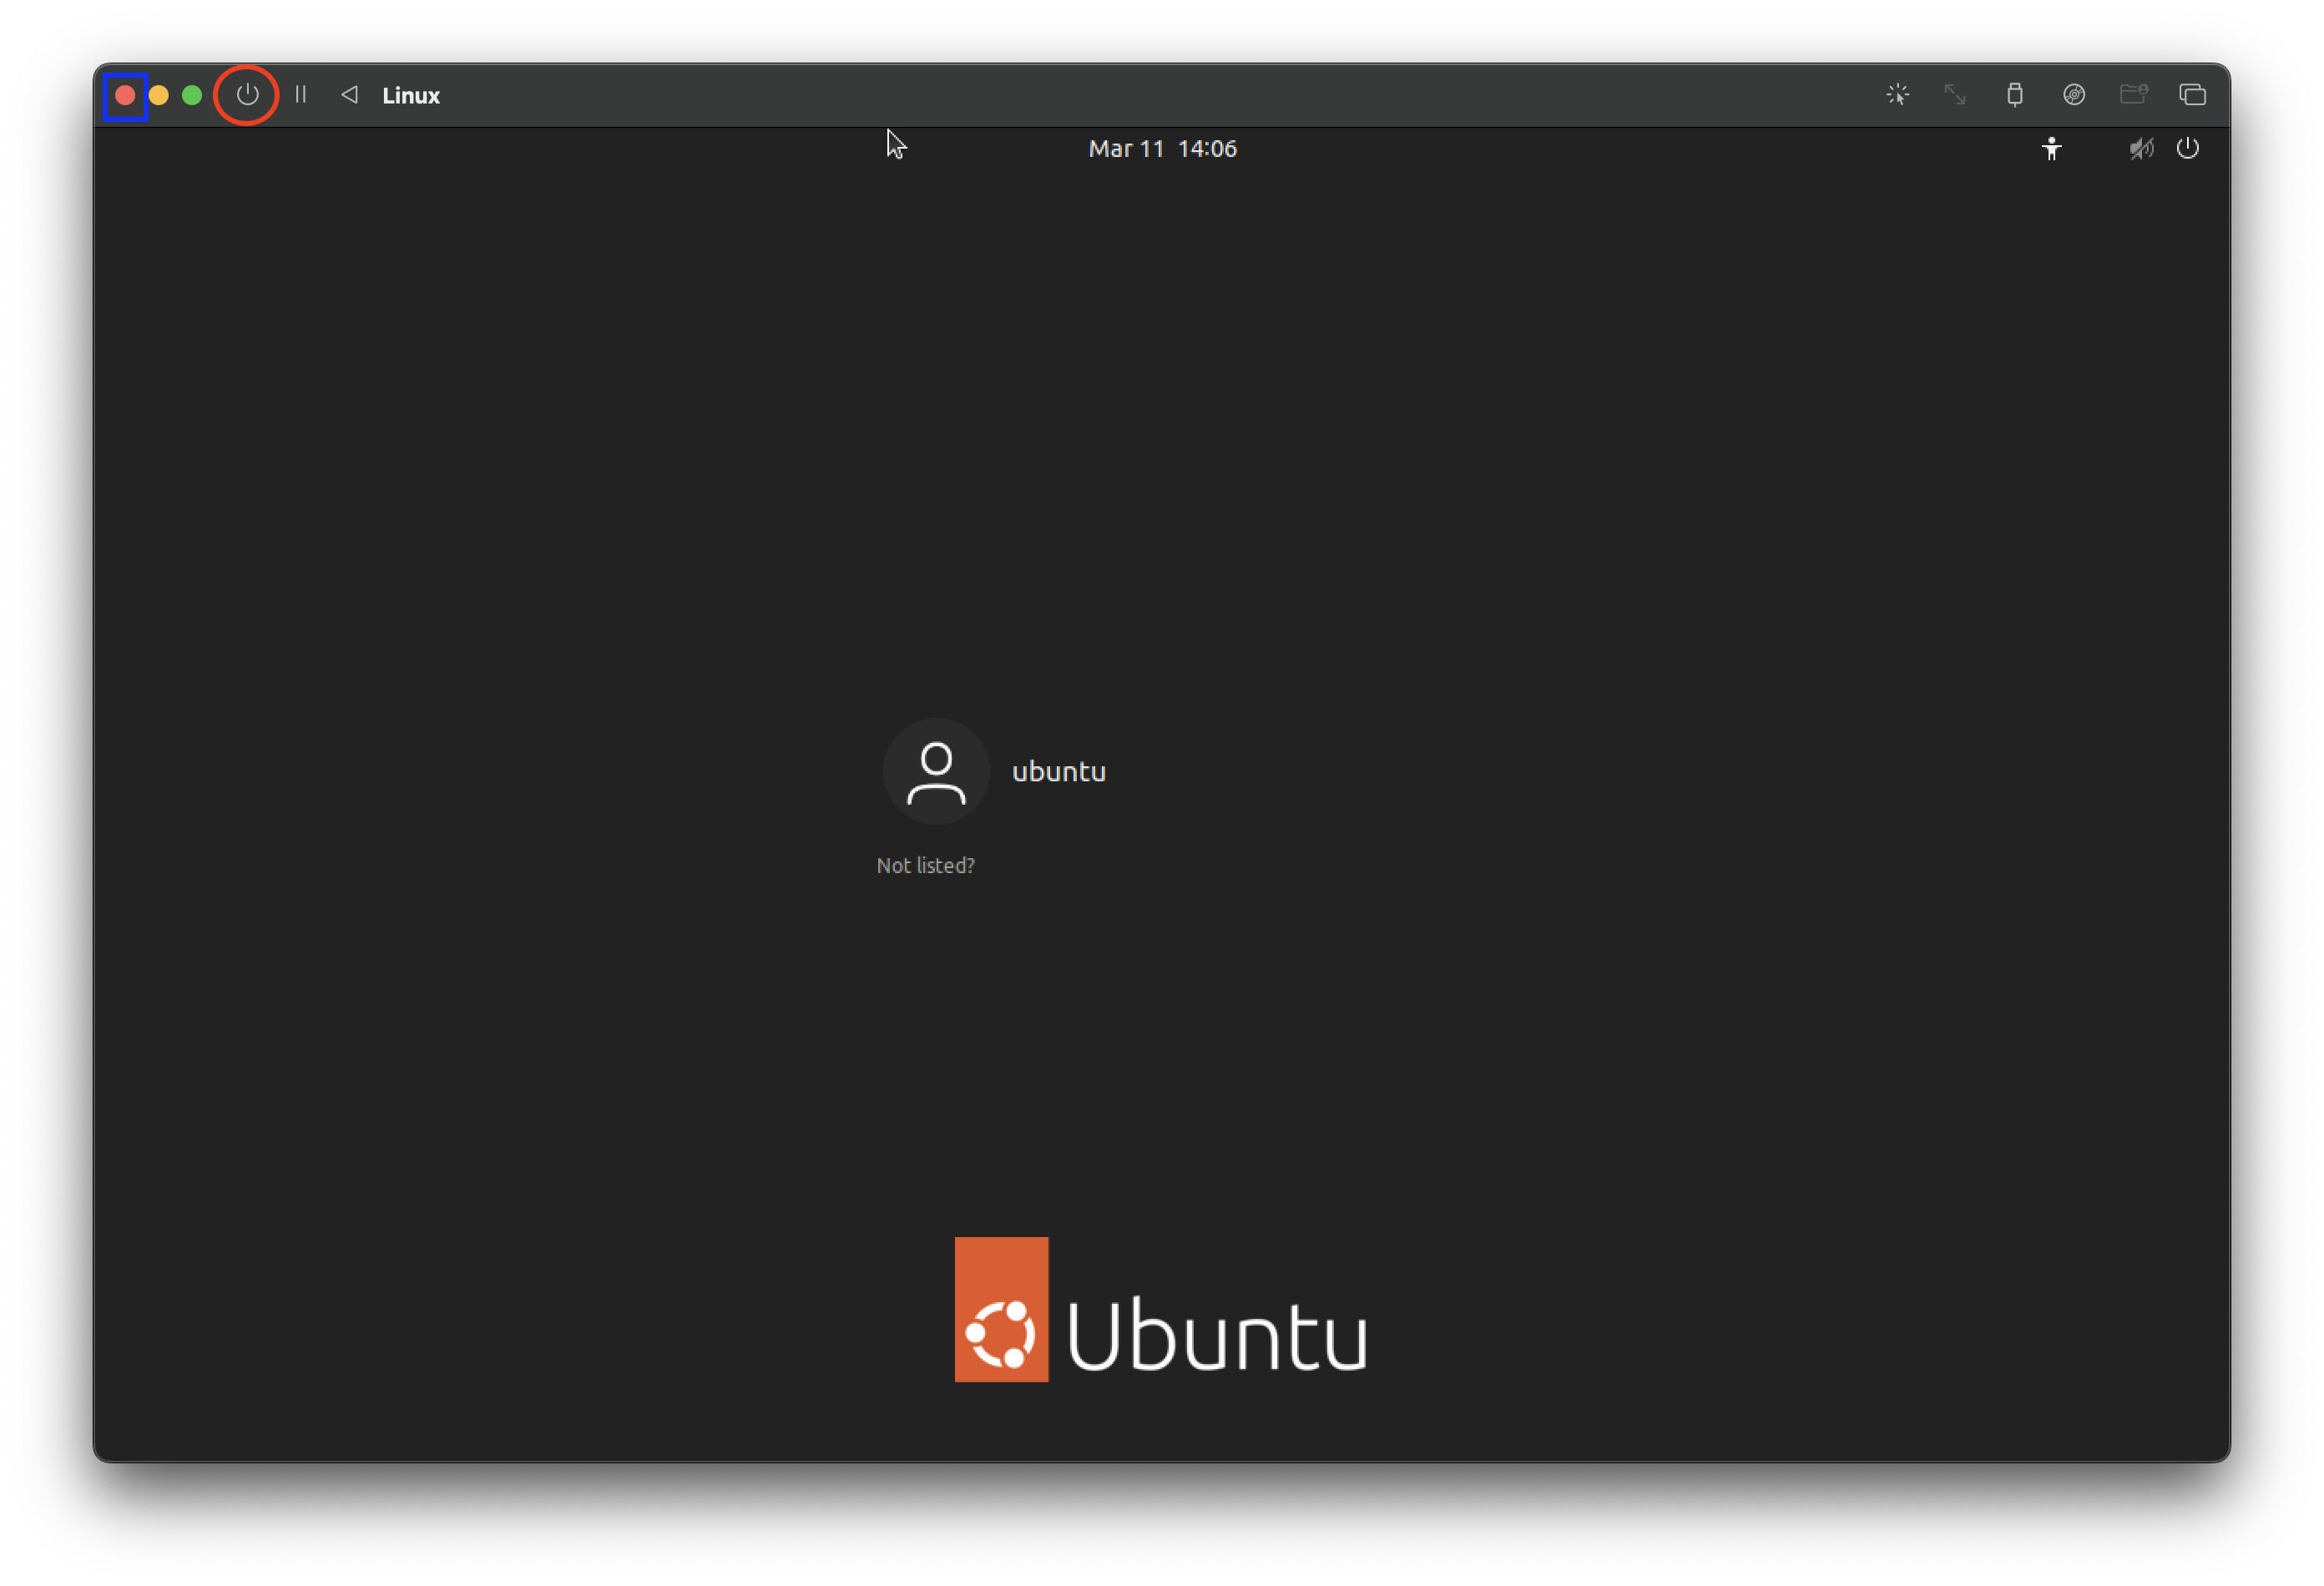
Task: Click the date and time Mar 11 14:06
Action: [x=1162, y=149]
